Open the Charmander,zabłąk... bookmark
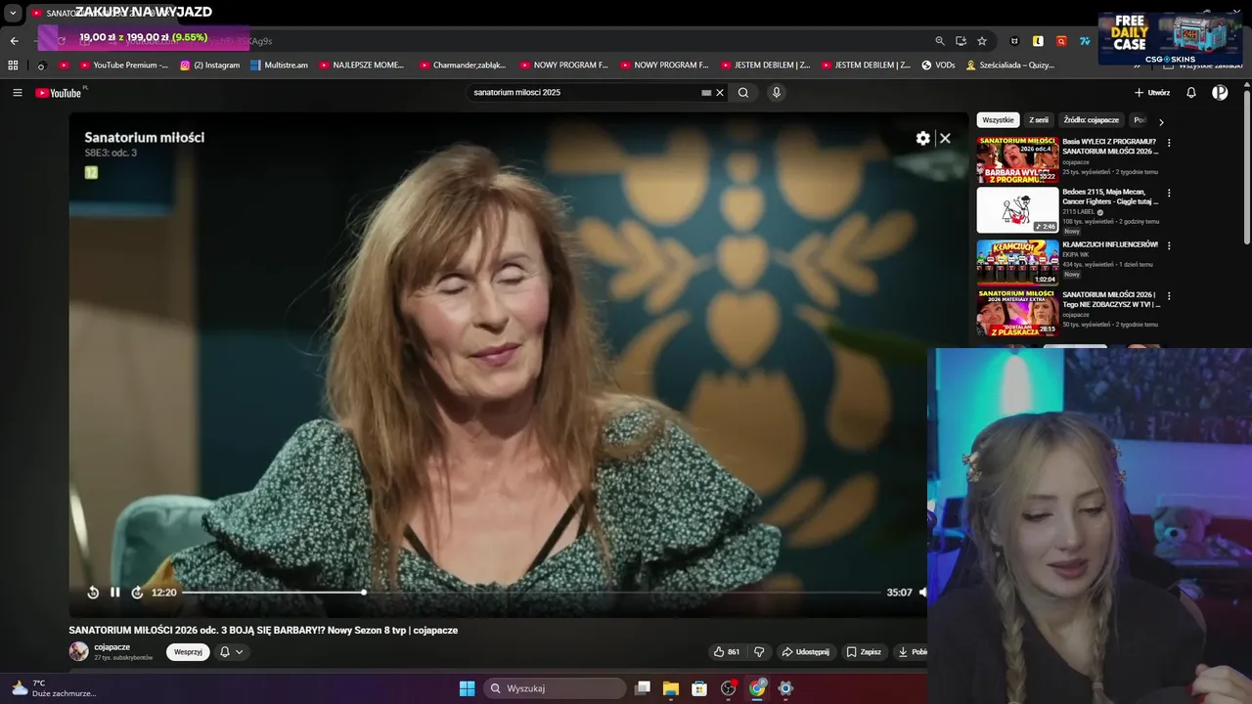1252x704 pixels. [x=463, y=66]
